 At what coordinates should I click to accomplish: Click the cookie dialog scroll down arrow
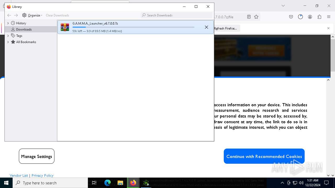pyautogui.click(x=328, y=175)
